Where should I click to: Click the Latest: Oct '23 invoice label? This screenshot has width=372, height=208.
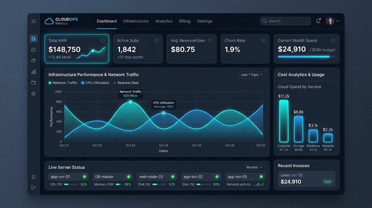(291, 175)
